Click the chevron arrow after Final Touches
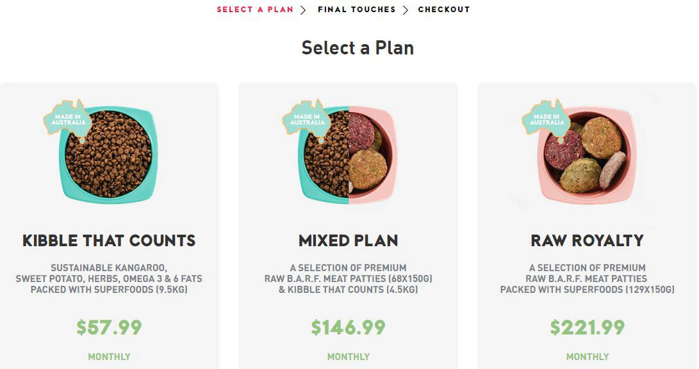The width and height of the screenshot is (699, 369). point(406,10)
